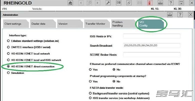The image size is (195, 101).
Task: Print the Administration panel contents
Action: pyautogui.click(x=170, y=15)
